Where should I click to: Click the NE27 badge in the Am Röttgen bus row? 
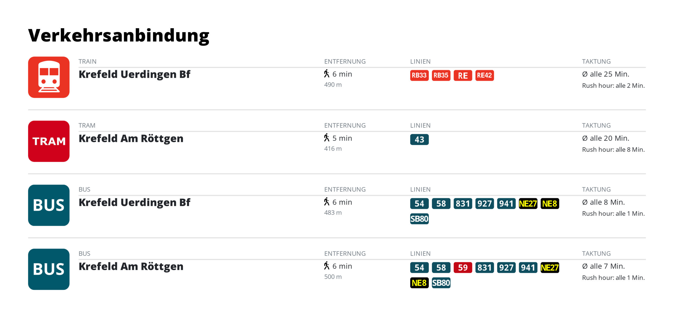[x=549, y=268]
